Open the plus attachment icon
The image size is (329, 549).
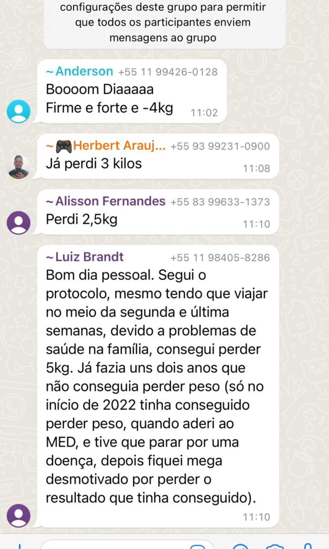point(20,546)
